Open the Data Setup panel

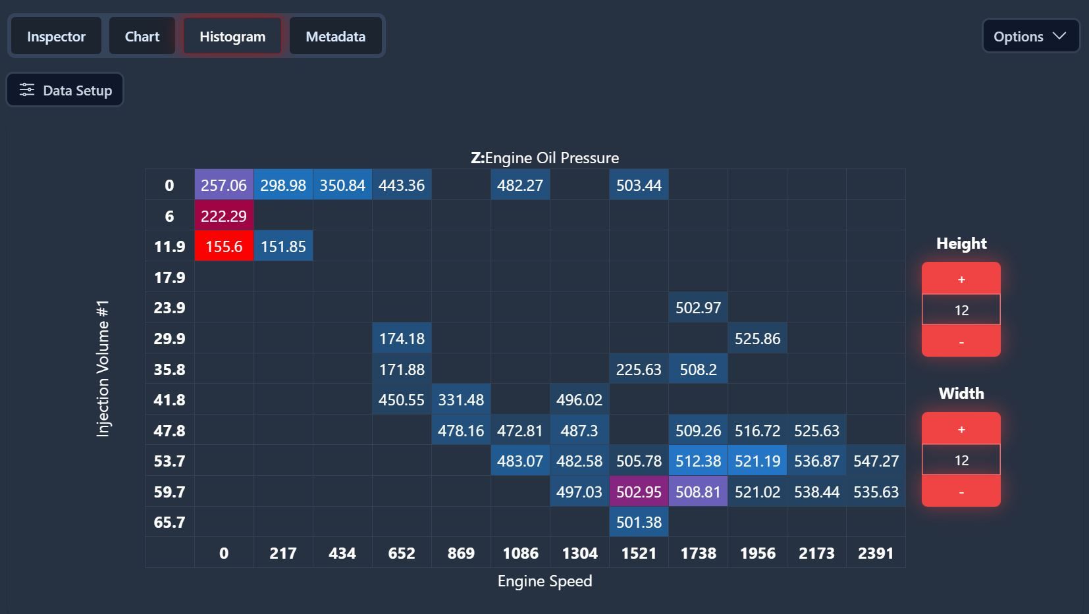pyautogui.click(x=65, y=90)
